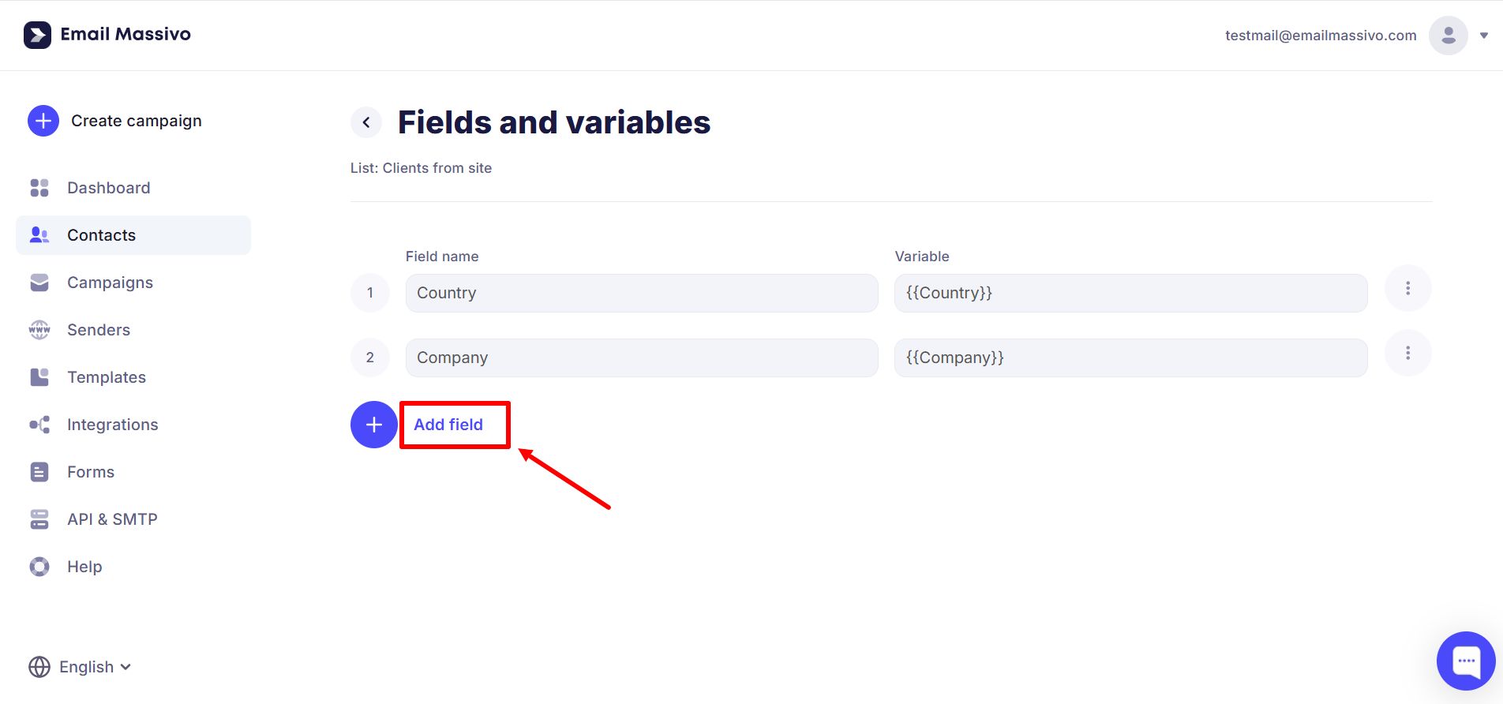Open the Forms section icon
The image size is (1503, 704).
(x=39, y=472)
